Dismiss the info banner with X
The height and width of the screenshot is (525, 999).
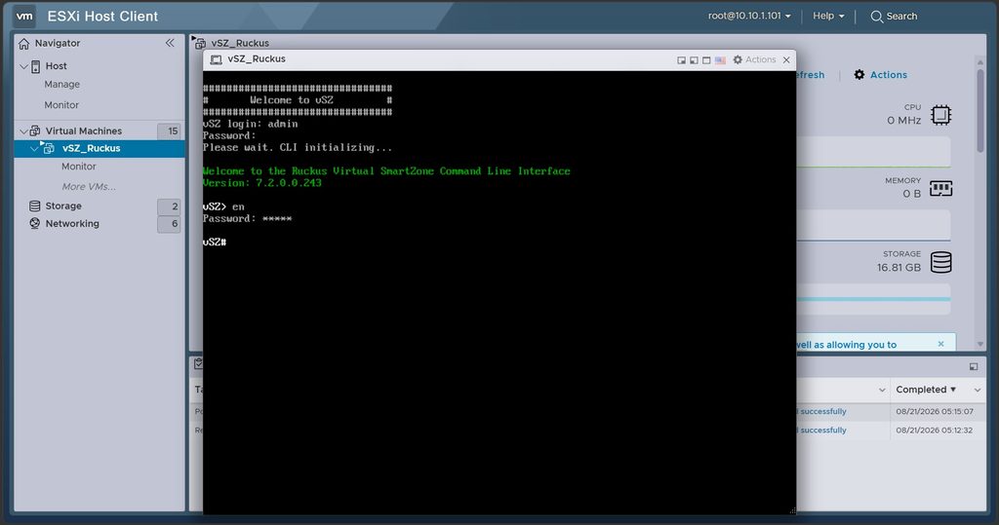click(x=941, y=344)
